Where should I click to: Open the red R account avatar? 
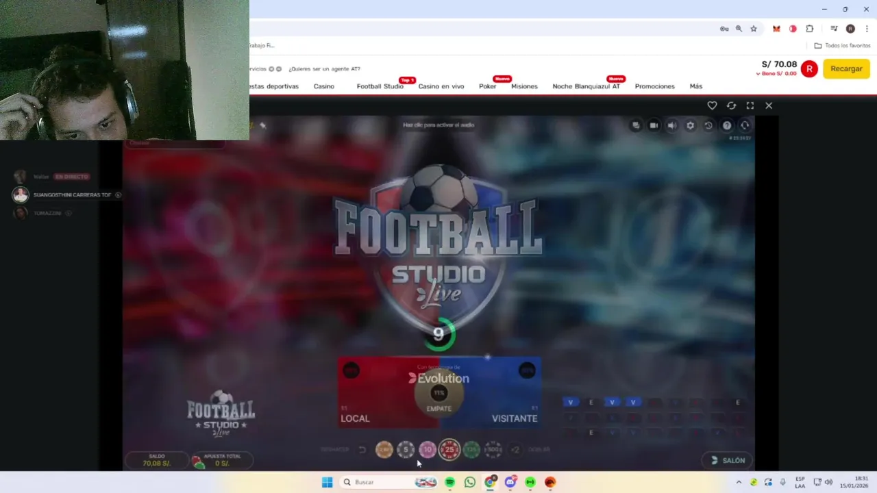809,68
